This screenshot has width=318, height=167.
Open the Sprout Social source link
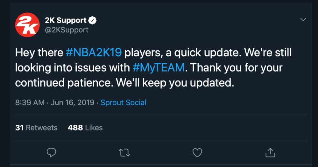click(x=124, y=103)
